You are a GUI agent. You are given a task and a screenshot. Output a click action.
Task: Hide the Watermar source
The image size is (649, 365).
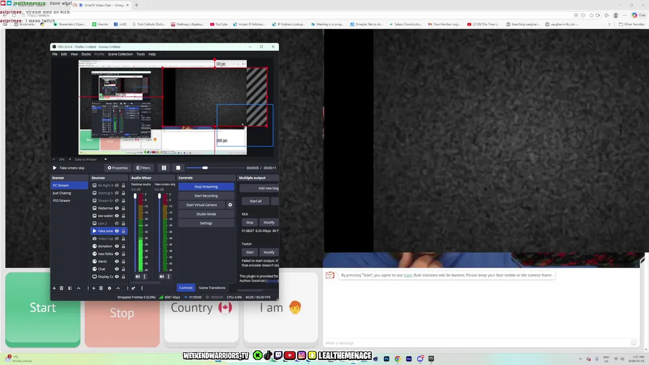[117, 208]
